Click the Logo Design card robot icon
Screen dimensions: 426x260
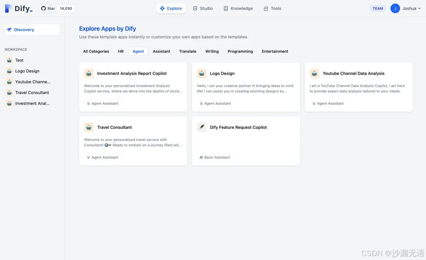click(202, 73)
